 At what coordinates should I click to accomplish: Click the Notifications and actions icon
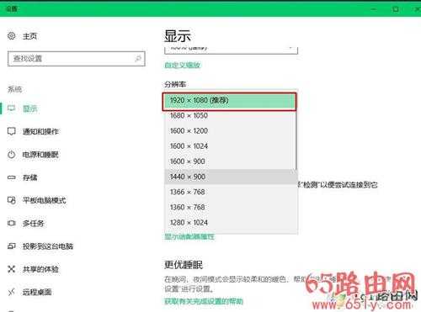tap(12, 131)
